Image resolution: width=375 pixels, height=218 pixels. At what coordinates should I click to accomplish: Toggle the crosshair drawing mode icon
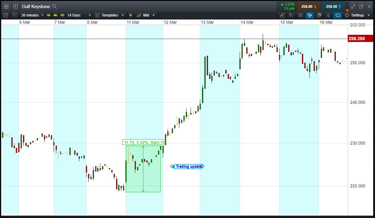[x=310, y=15]
